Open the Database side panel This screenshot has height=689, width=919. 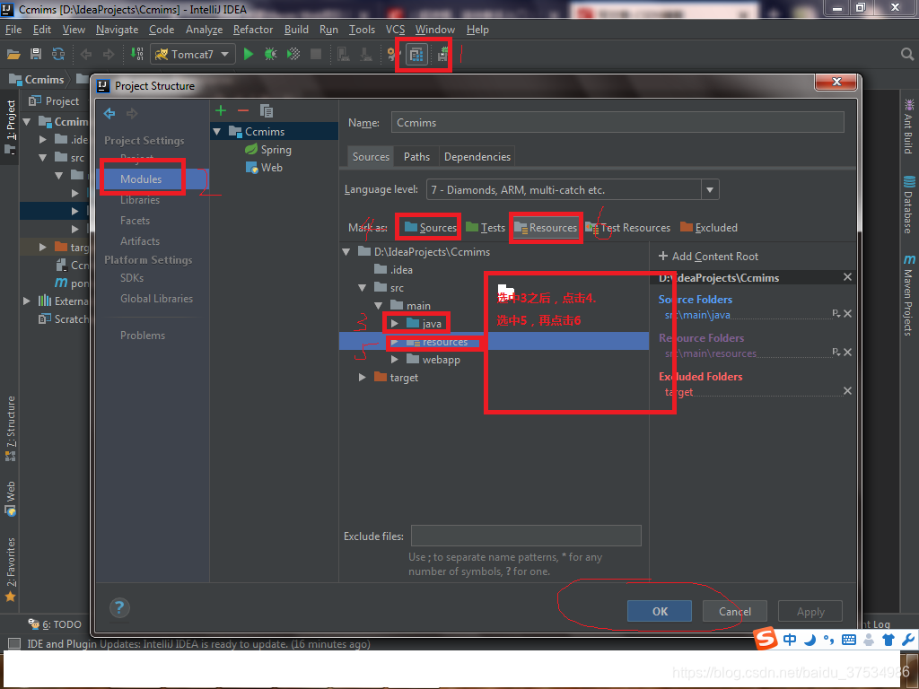[908, 205]
